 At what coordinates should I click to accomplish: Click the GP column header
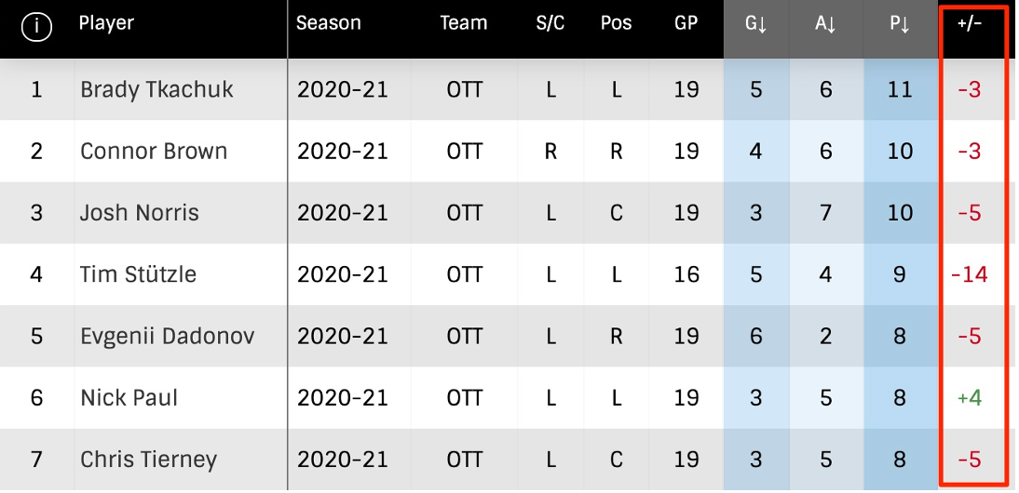[x=686, y=24]
